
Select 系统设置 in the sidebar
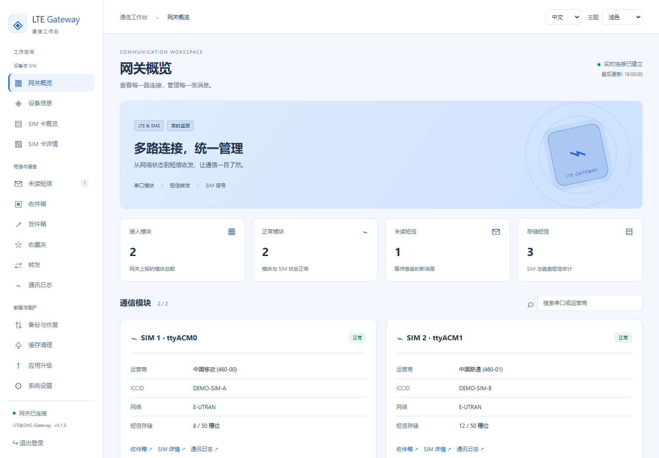(51, 386)
